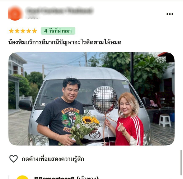The height and width of the screenshot is (179, 183).
Task: Select the fifth rating star
Action: click(x=34, y=31)
